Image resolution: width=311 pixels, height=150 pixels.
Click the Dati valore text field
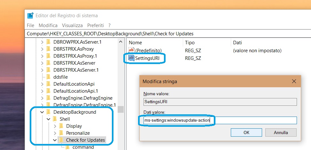[220, 120]
